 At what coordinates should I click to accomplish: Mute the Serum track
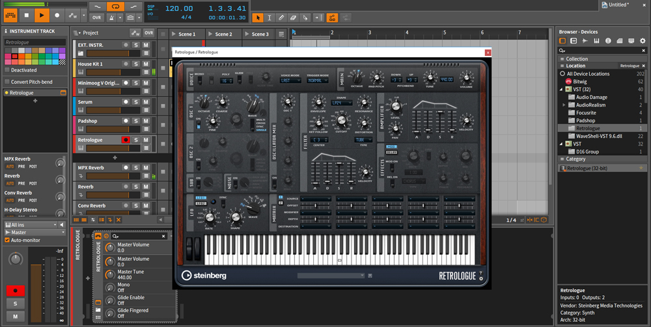146,102
